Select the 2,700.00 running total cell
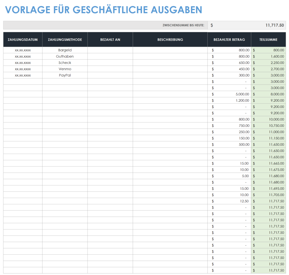Screen dimensions: 289x275 coord(268,69)
